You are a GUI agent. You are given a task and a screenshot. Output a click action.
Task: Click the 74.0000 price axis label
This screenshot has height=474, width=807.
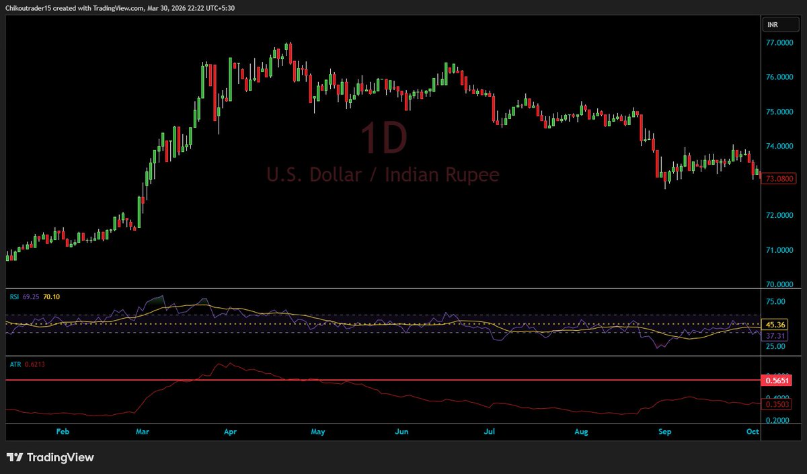779,147
